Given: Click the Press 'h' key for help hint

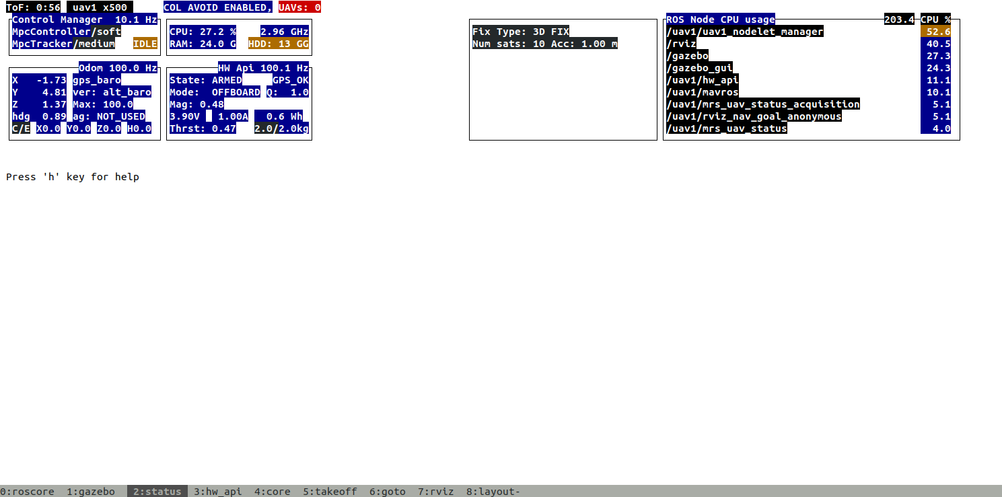Looking at the screenshot, I should click(x=73, y=177).
